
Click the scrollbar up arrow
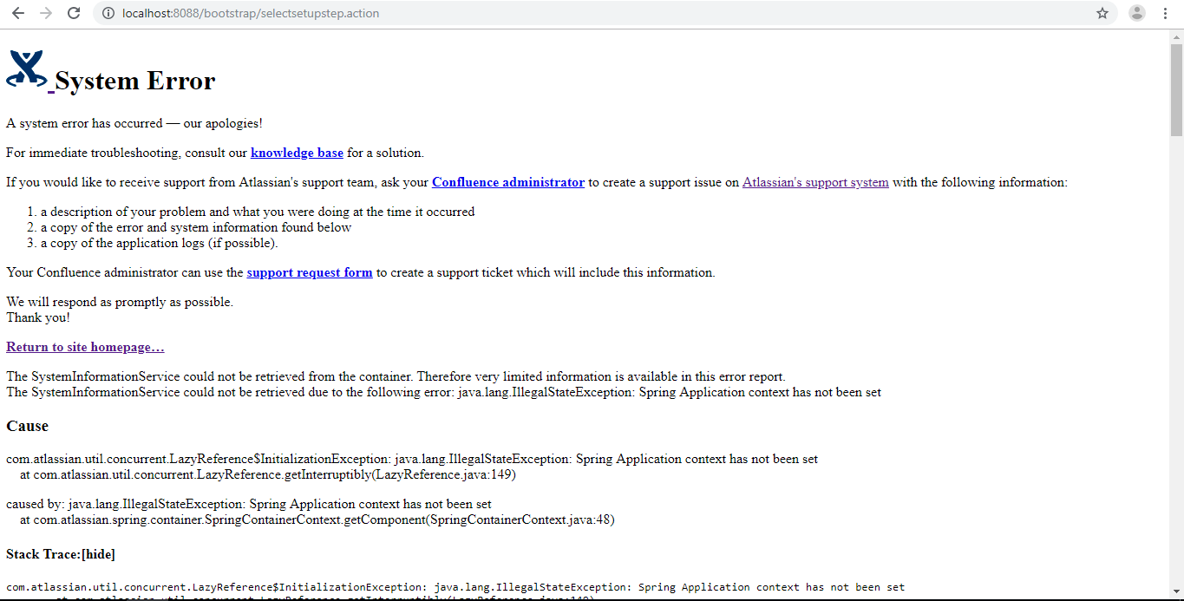pyautogui.click(x=1176, y=36)
